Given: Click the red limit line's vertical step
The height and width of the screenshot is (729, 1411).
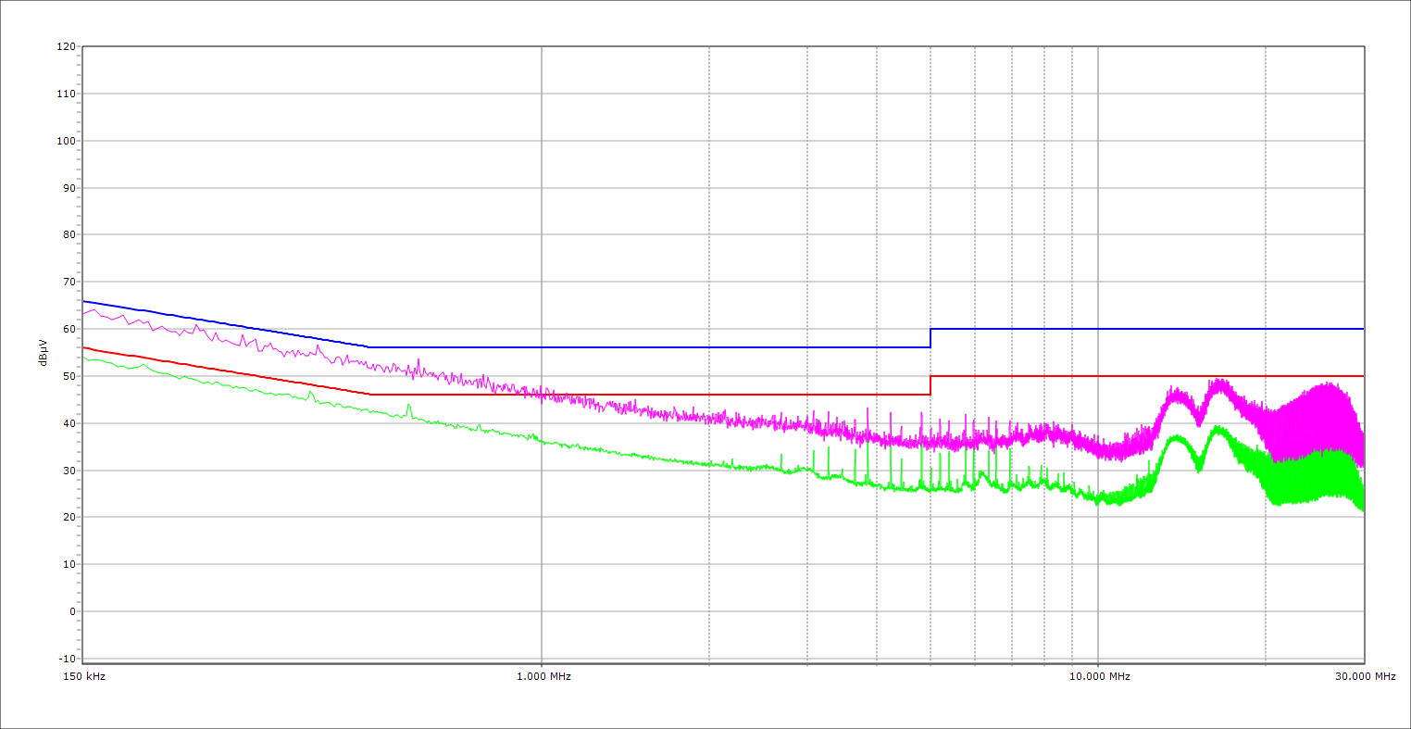Looking at the screenshot, I should pyautogui.click(x=930, y=385).
